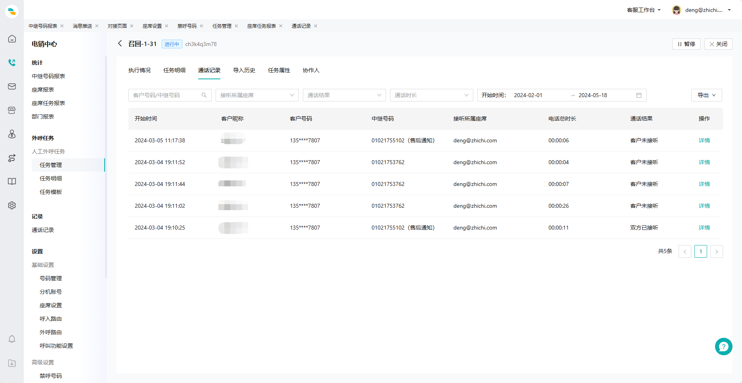This screenshot has width=742, height=383.
Task: Open the floating help question button
Action: (x=724, y=347)
